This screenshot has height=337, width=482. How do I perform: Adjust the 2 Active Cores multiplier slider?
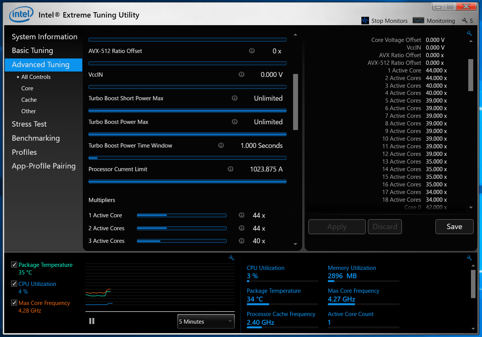tap(182, 228)
